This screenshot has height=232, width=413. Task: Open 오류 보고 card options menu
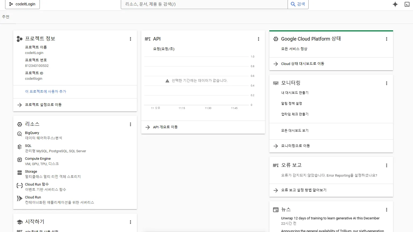pyautogui.click(x=387, y=165)
